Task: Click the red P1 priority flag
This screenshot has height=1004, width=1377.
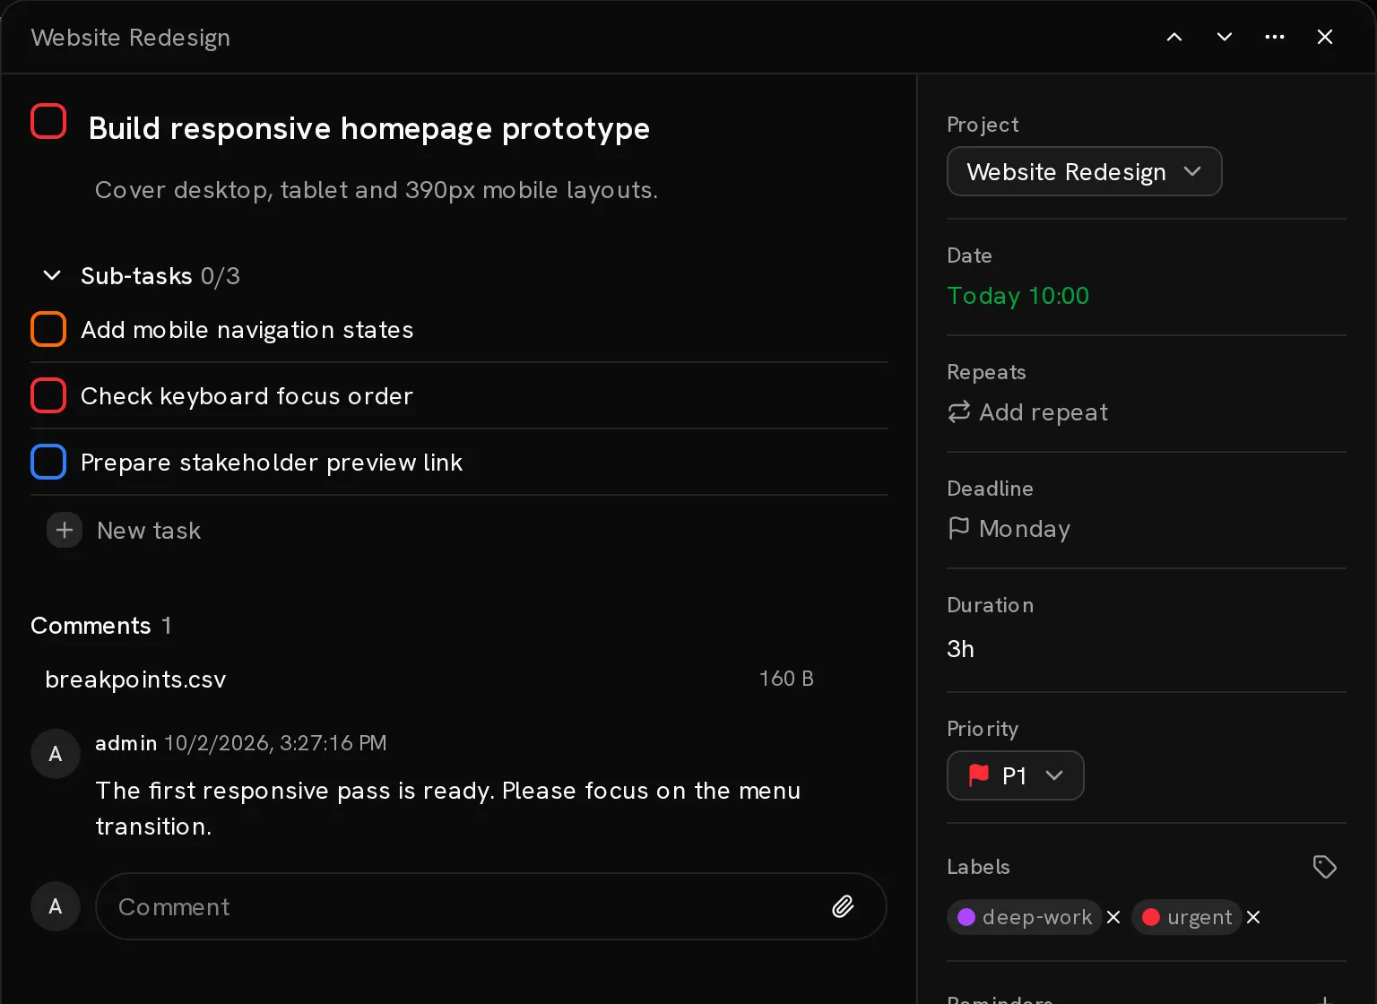Action: [x=979, y=775]
